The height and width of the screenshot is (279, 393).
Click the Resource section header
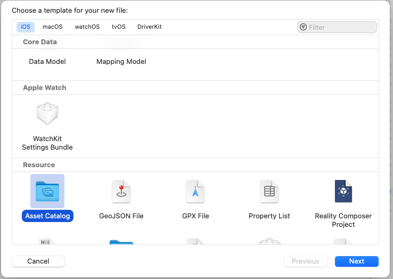(39, 165)
